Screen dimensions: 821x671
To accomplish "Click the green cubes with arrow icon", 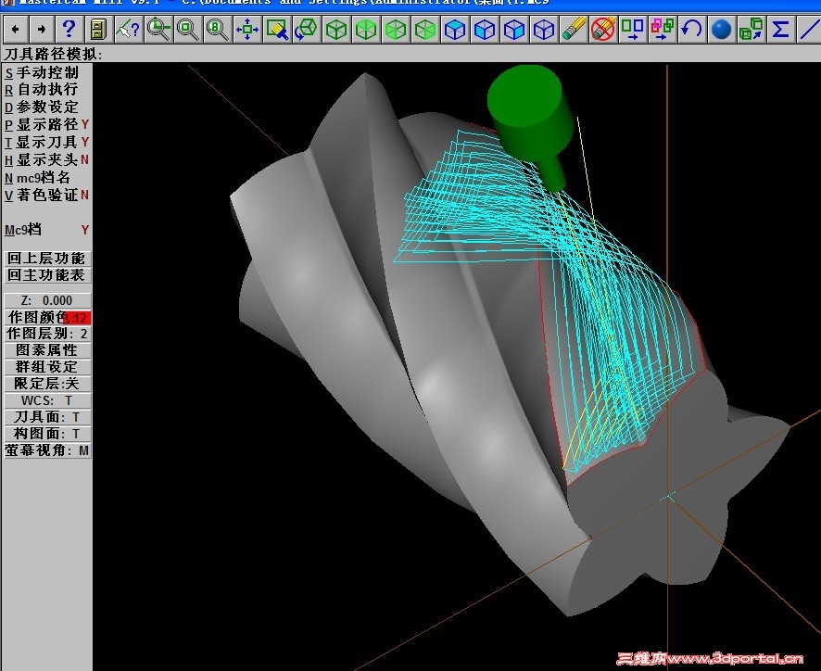I will tap(752, 30).
